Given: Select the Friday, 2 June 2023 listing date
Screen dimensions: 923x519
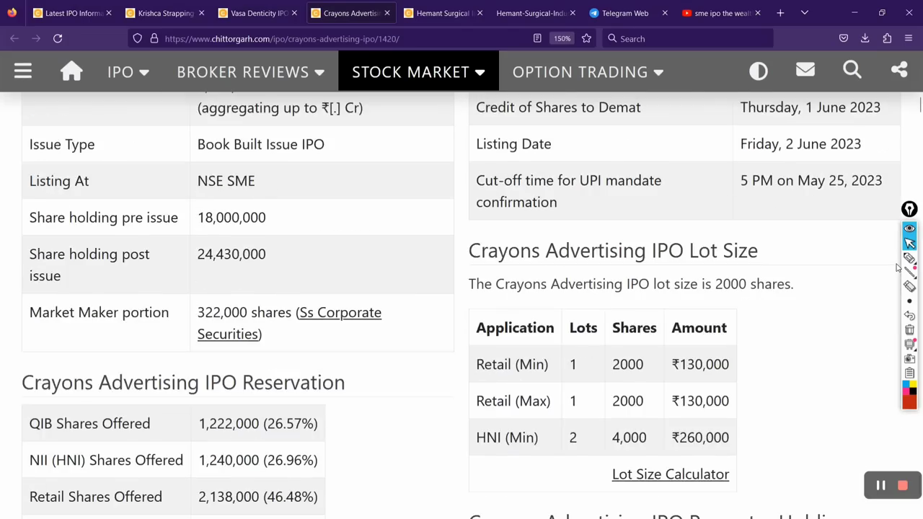Looking at the screenshot, I should [x=800, y=144].
